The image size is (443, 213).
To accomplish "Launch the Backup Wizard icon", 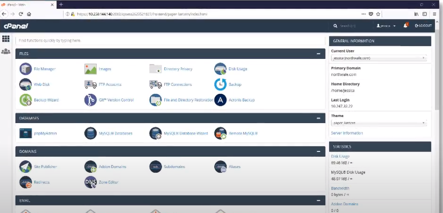I will click(25, 100).
